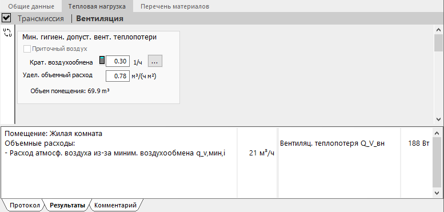Open the Результаты bottom tab

pyautogui.click(x=67, y=205)
